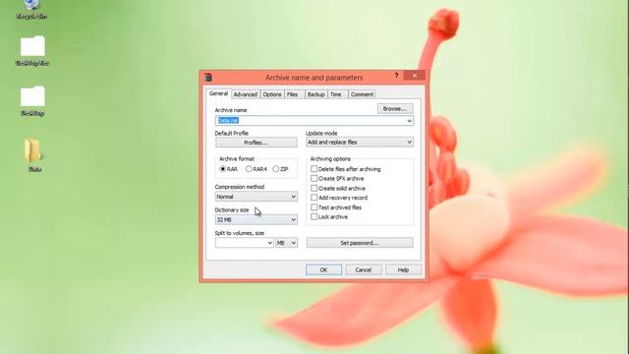629x354 pixels.
Task: Enable Add recovery record
Action: [314, 198]
